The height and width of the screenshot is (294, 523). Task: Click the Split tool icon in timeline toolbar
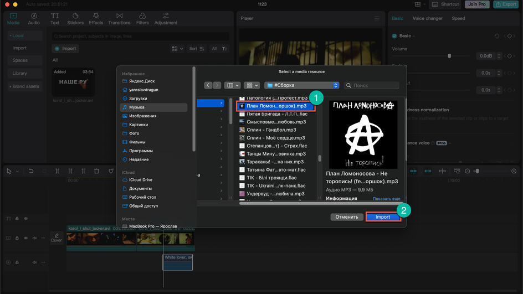[x=58, y=171]
